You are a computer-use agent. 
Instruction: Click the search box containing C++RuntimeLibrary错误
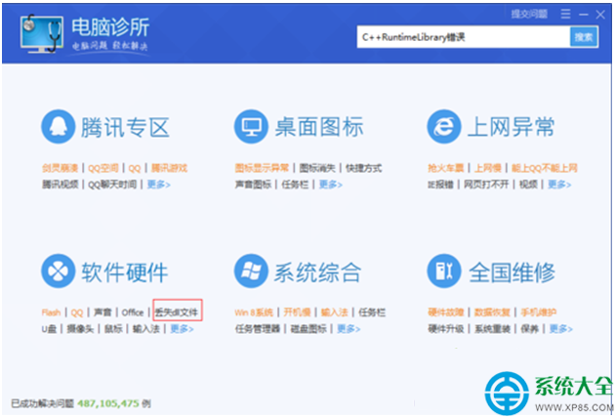click(x=464, y=37)
